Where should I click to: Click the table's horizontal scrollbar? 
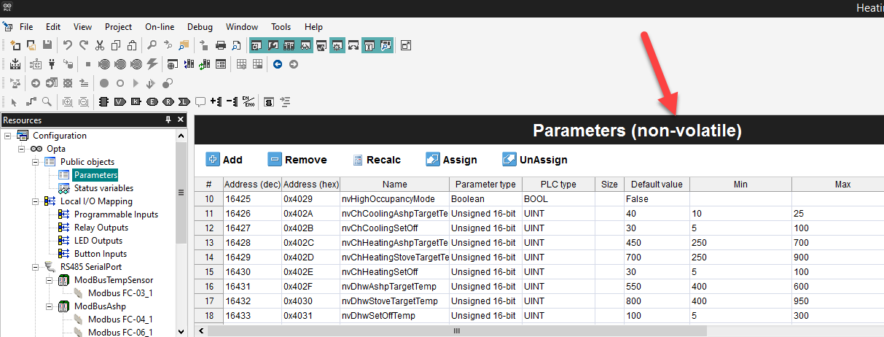point(457,330)
